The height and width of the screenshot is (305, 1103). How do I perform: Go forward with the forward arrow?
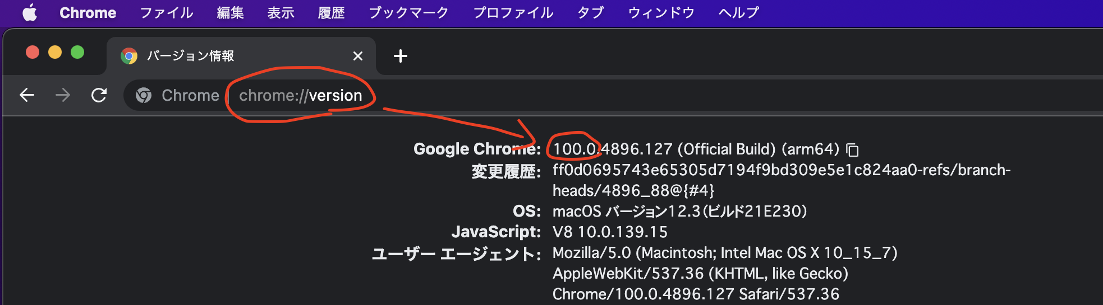[x=63, y=95]
